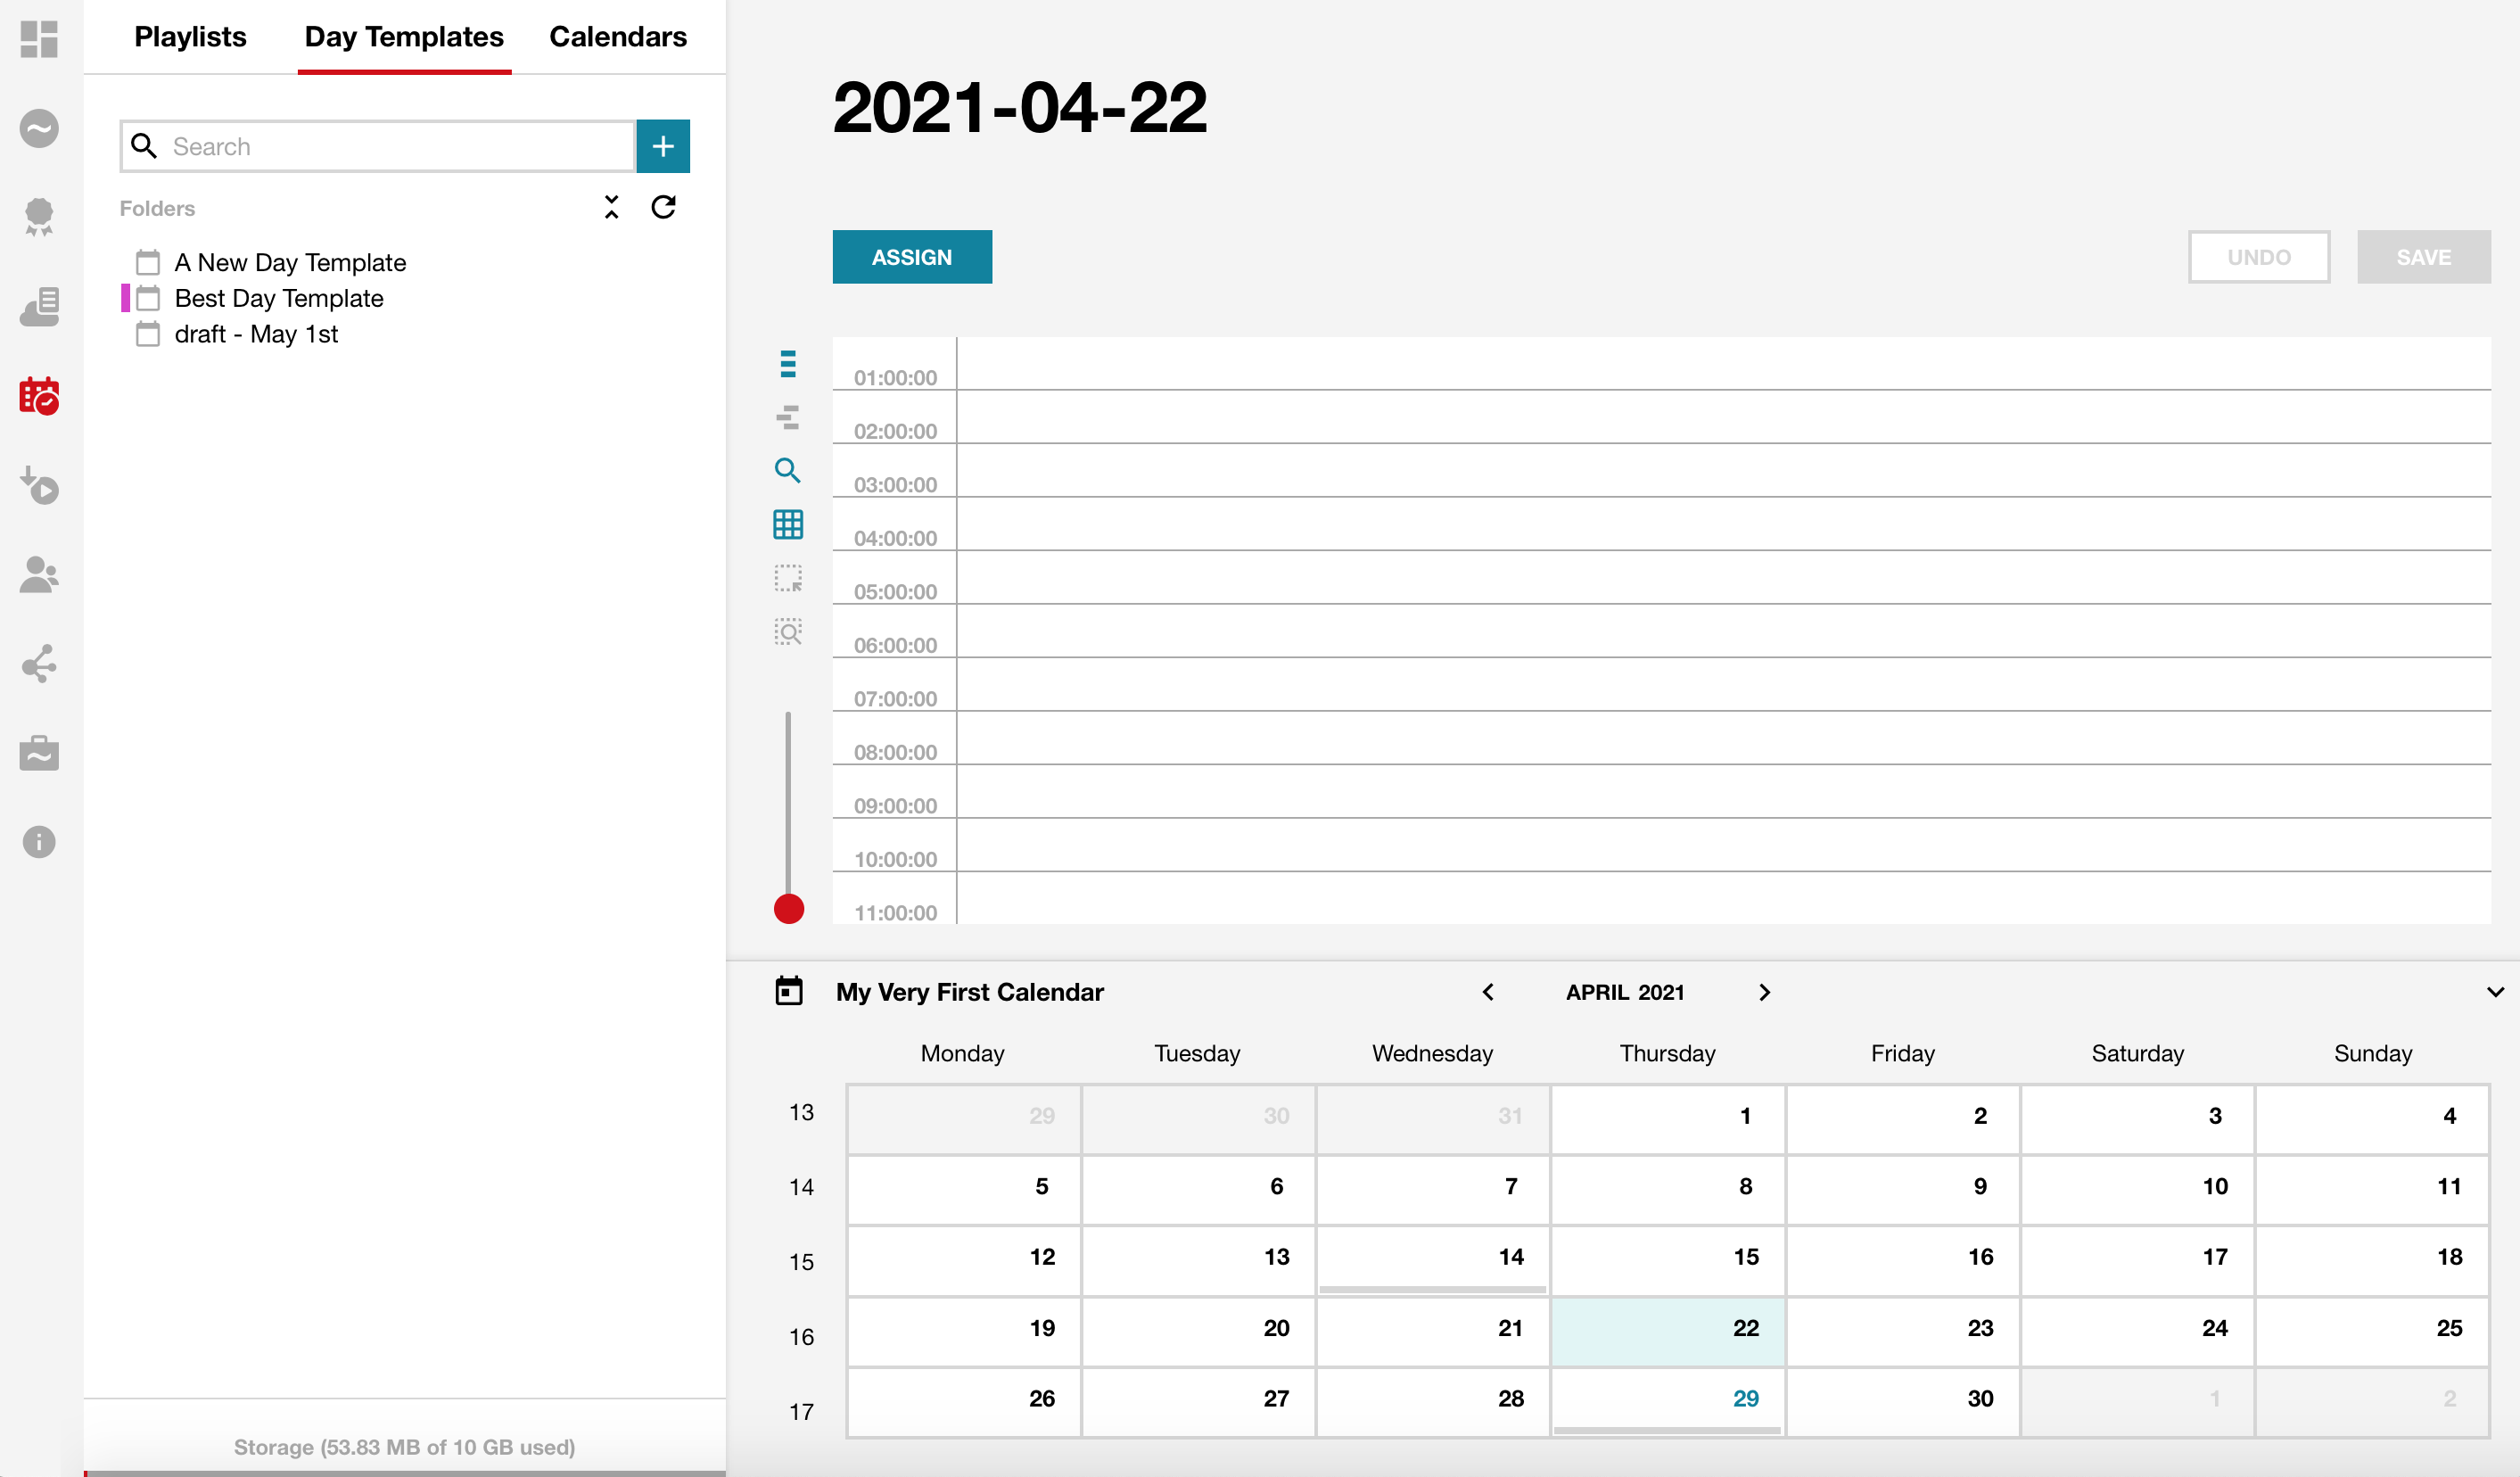Select A New Day Template
This screenshot has width=2520, height=1477.
[290, 263]
